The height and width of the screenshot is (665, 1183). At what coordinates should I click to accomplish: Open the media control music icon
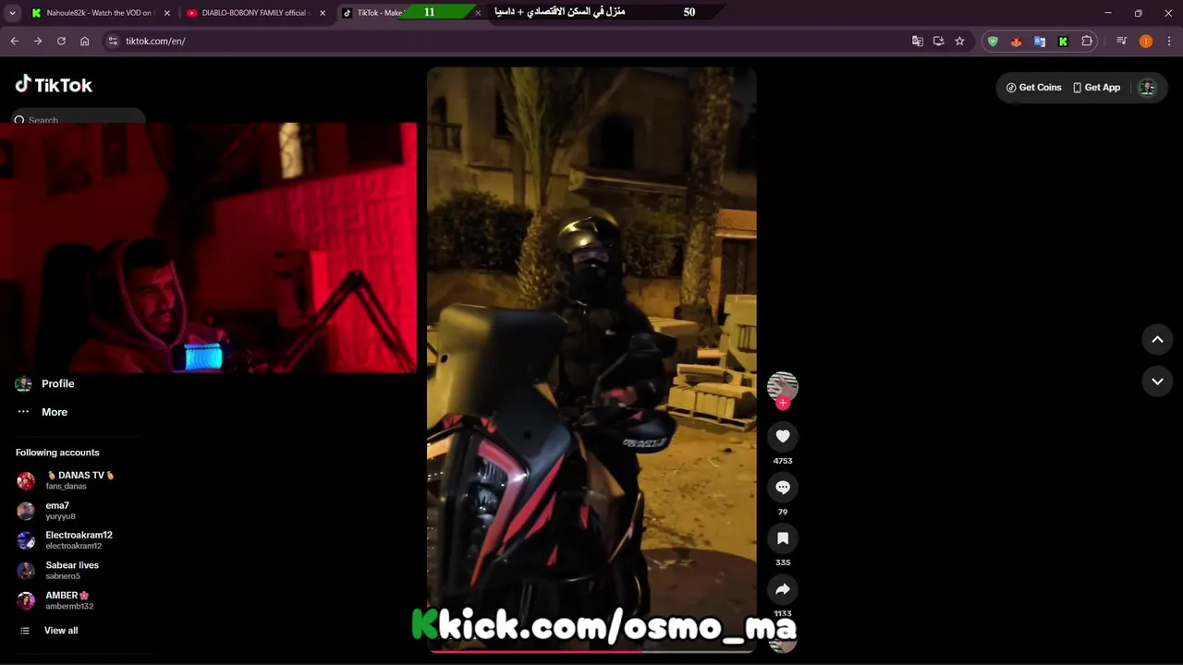point(1122,41)
